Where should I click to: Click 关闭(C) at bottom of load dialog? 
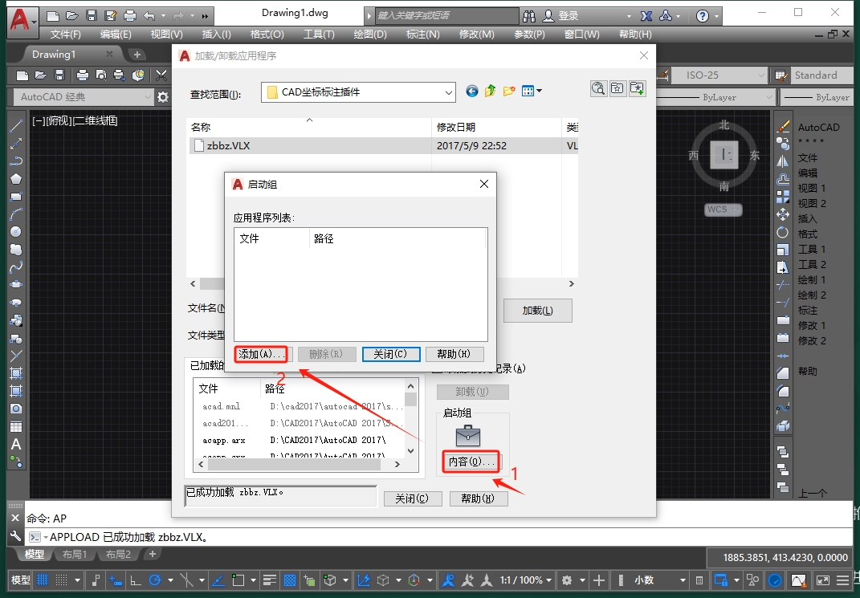tap(412, 498)
